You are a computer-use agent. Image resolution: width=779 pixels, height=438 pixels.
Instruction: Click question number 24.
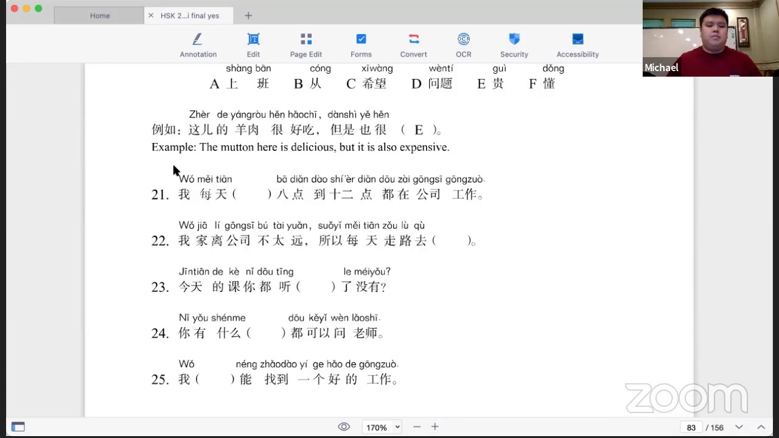159,333
